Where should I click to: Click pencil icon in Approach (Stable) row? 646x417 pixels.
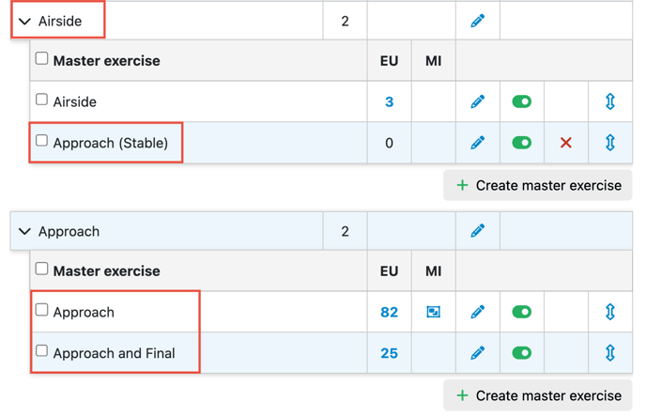tap(478, 143)
